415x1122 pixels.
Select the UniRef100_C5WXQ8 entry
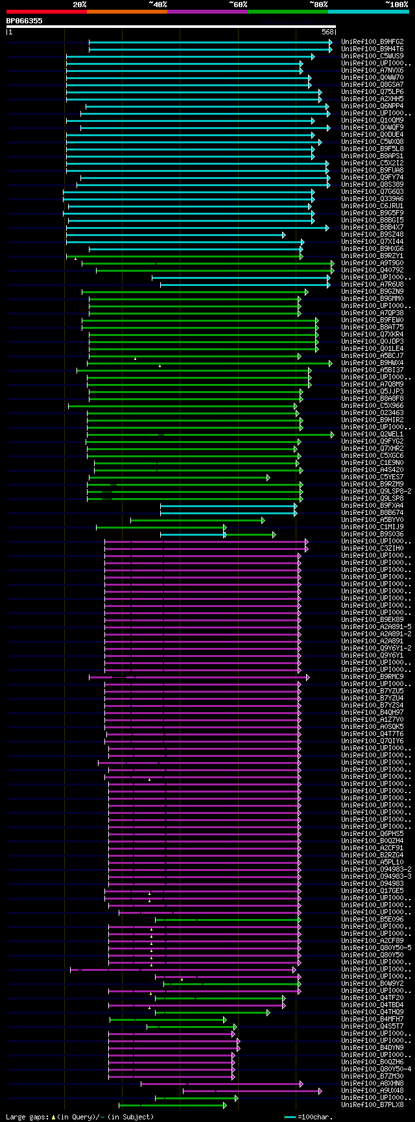(x=372, y=141)
